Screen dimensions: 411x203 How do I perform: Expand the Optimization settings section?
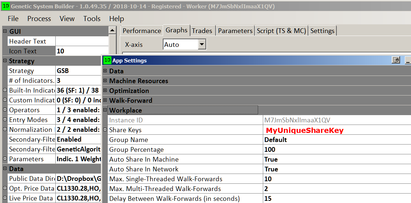pyautogui.click(x=105, y=91)
